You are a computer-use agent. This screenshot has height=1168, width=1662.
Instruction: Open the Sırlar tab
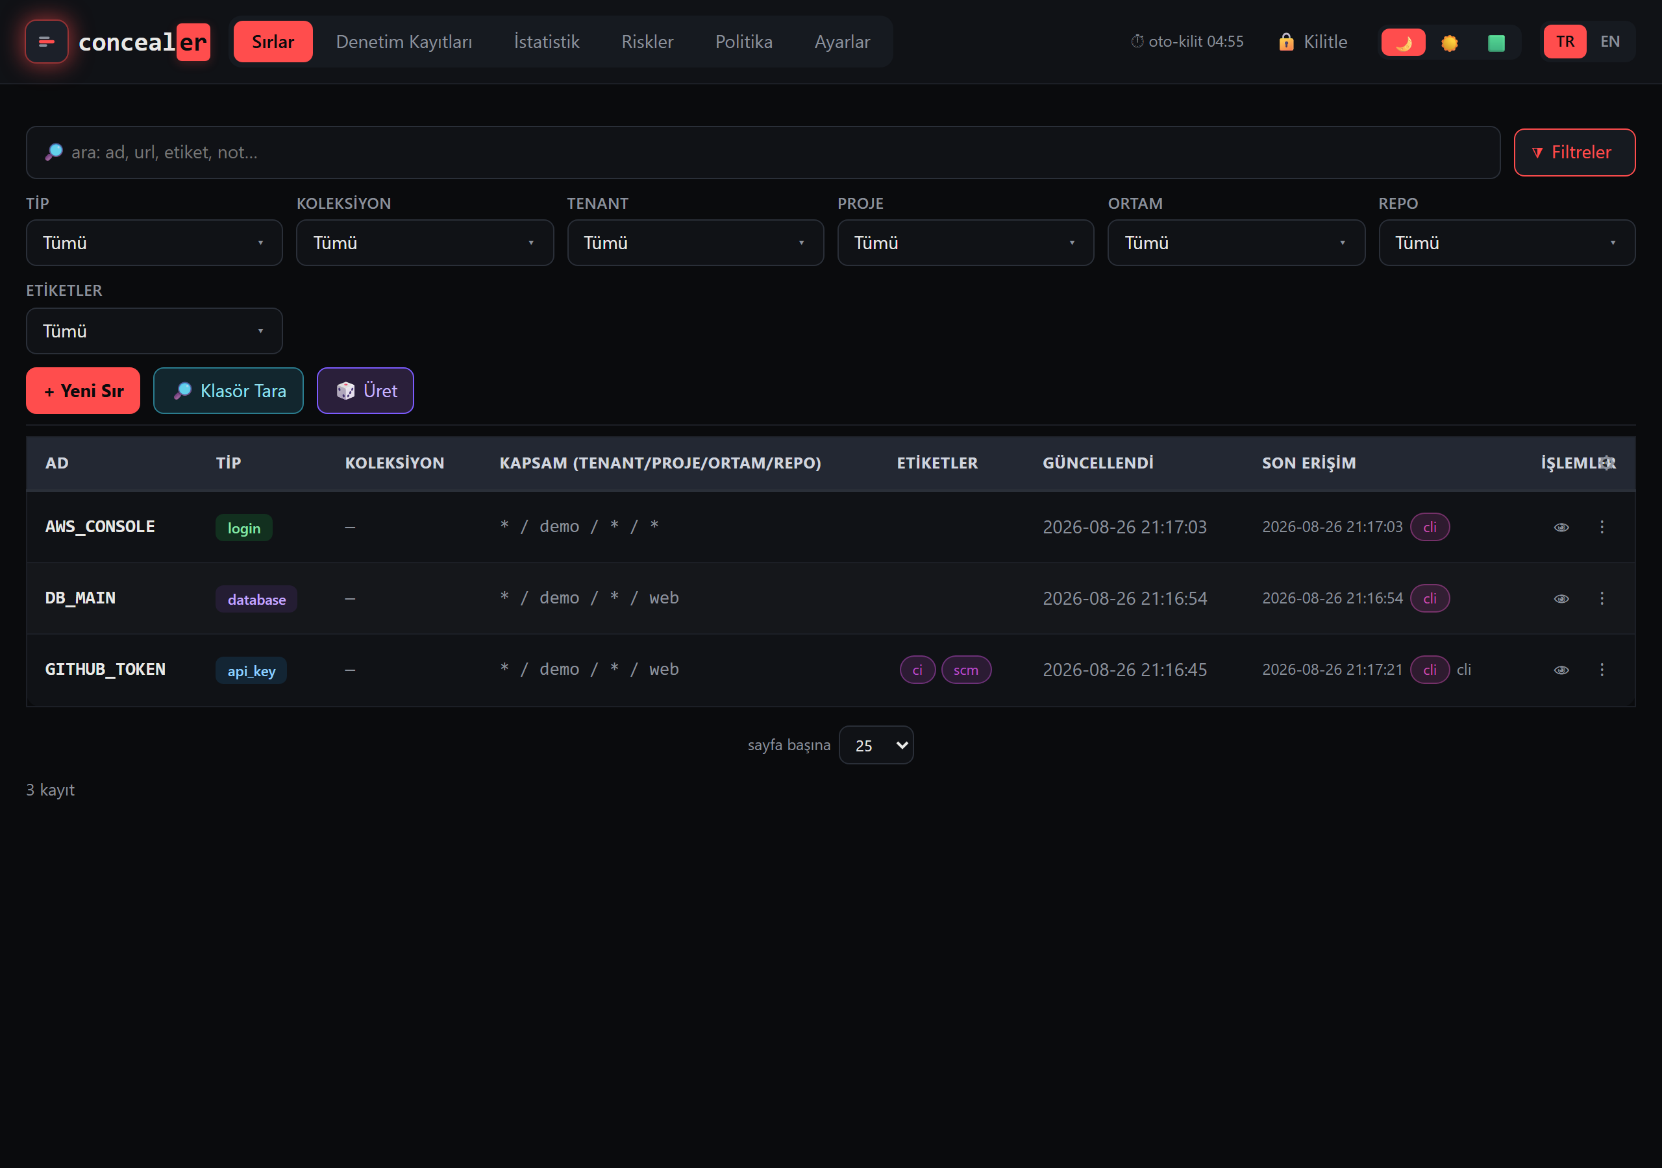pyautogui.click(x=273, y=42)
